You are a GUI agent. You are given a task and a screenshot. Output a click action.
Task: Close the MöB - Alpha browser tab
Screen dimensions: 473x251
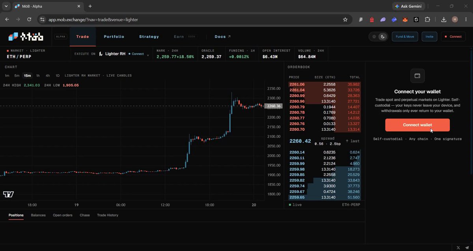79,6
